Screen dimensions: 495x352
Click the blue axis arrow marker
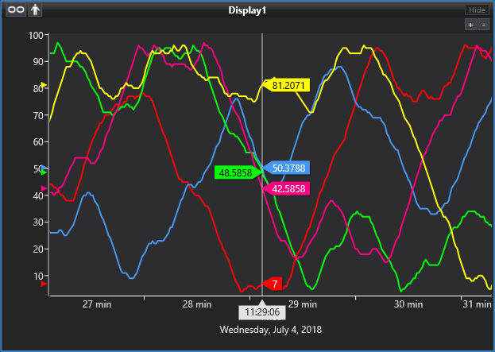click(44, 168)
